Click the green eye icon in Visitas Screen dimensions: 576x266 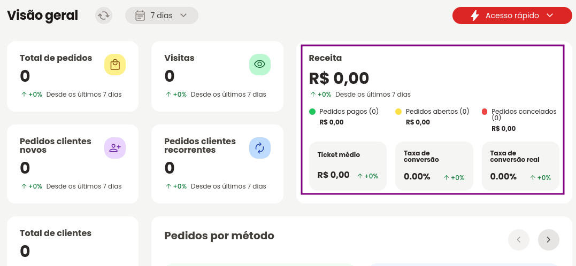point(260,65)
